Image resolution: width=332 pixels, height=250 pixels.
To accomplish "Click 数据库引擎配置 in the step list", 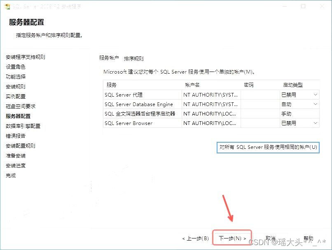I will [x=23, y=126].
